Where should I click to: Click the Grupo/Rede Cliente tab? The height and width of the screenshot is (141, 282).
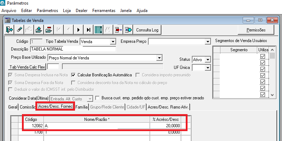tap(107, 107)
